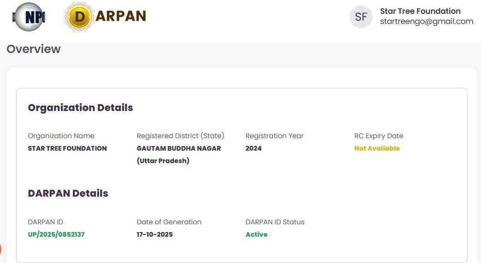
Task: Click the Date of Generation label
Action: 169,222
